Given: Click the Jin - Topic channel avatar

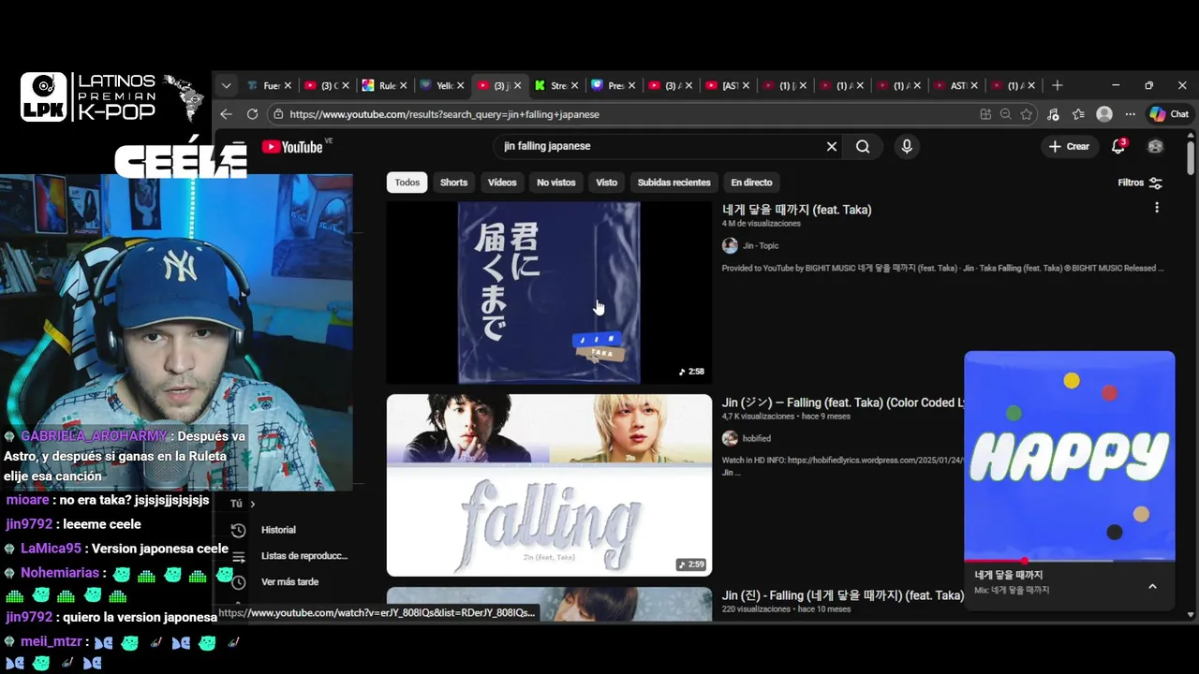Looking at the screenshot, I should point(730,246).
